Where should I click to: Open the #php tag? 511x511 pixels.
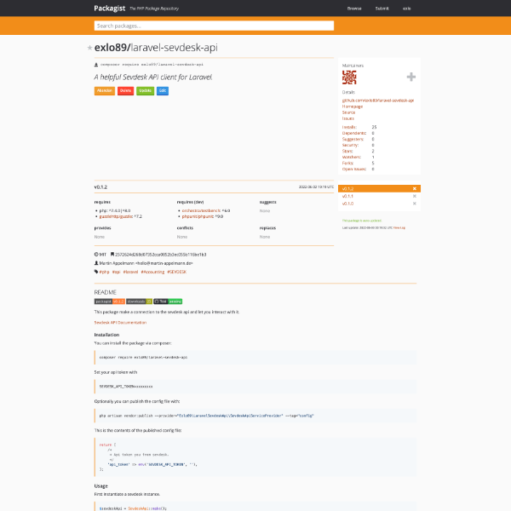click(x=104, y=272)
